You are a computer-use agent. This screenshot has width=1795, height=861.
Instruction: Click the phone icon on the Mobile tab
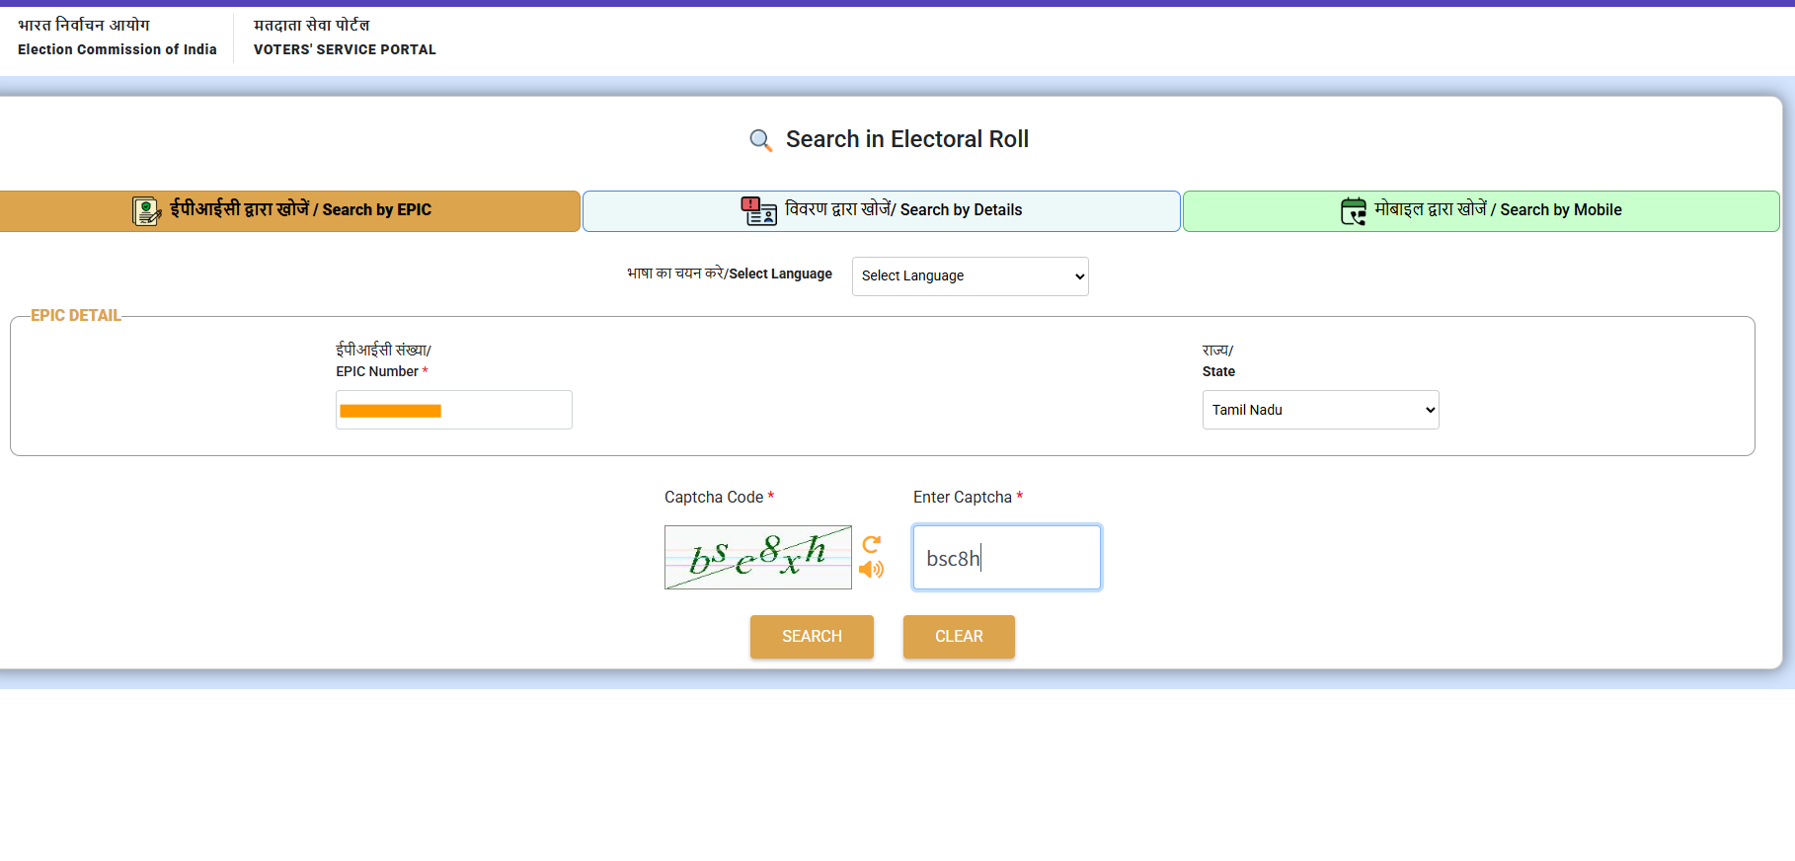point(1353,210)
